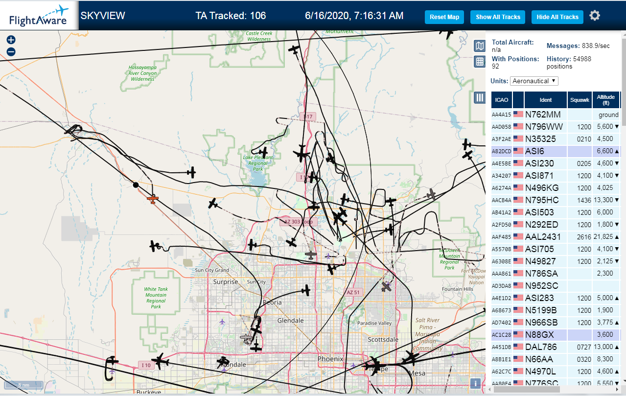Click the US flag in the DAL786 row

(x=518, y=347)
